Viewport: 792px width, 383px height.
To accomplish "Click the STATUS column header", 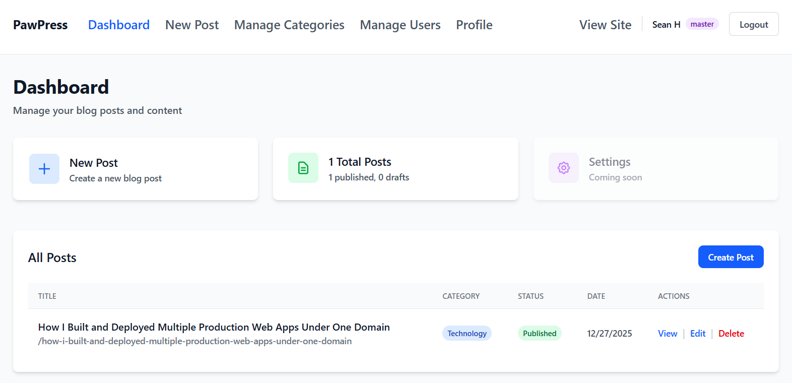I will [531, 296].
